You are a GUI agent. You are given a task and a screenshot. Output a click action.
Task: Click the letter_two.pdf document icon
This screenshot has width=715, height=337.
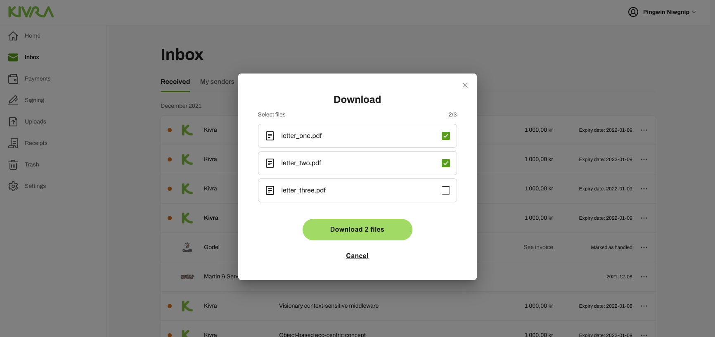click(x=270, y=163)
